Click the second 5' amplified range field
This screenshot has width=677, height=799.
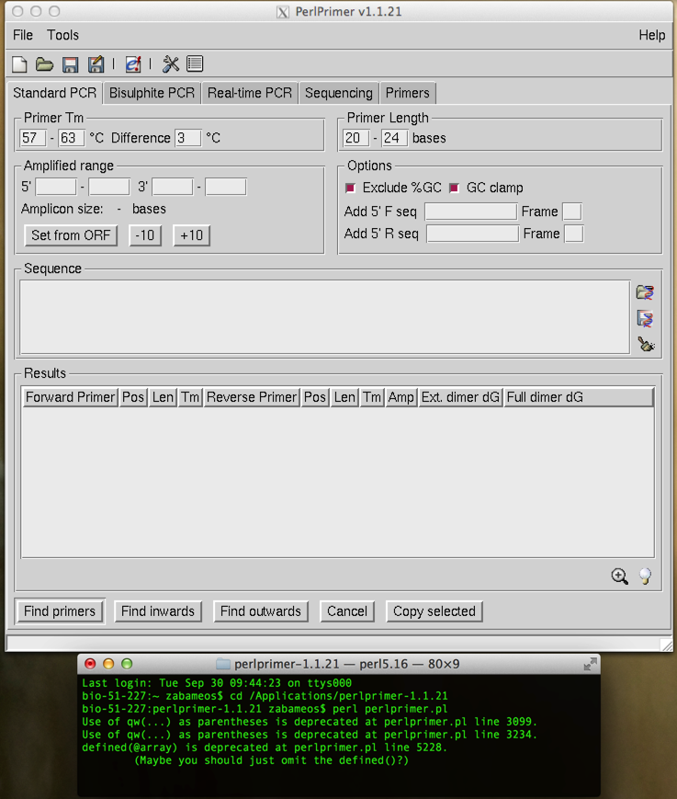(109, 187)
